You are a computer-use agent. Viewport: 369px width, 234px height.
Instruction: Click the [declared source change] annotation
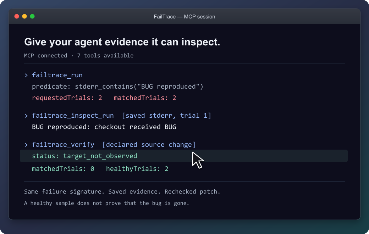point(149,145)
